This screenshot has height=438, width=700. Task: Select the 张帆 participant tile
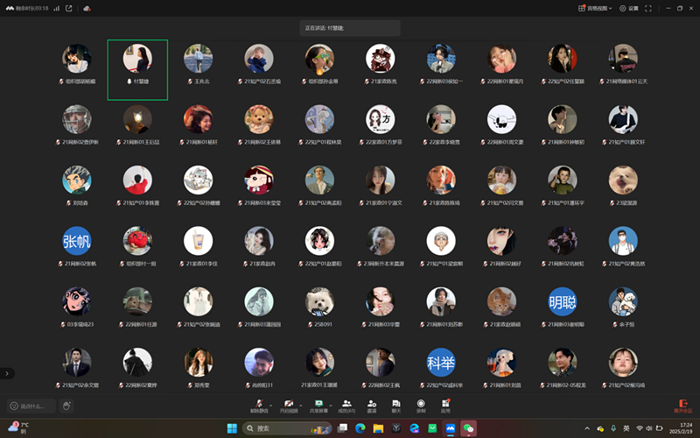(77, 242)
